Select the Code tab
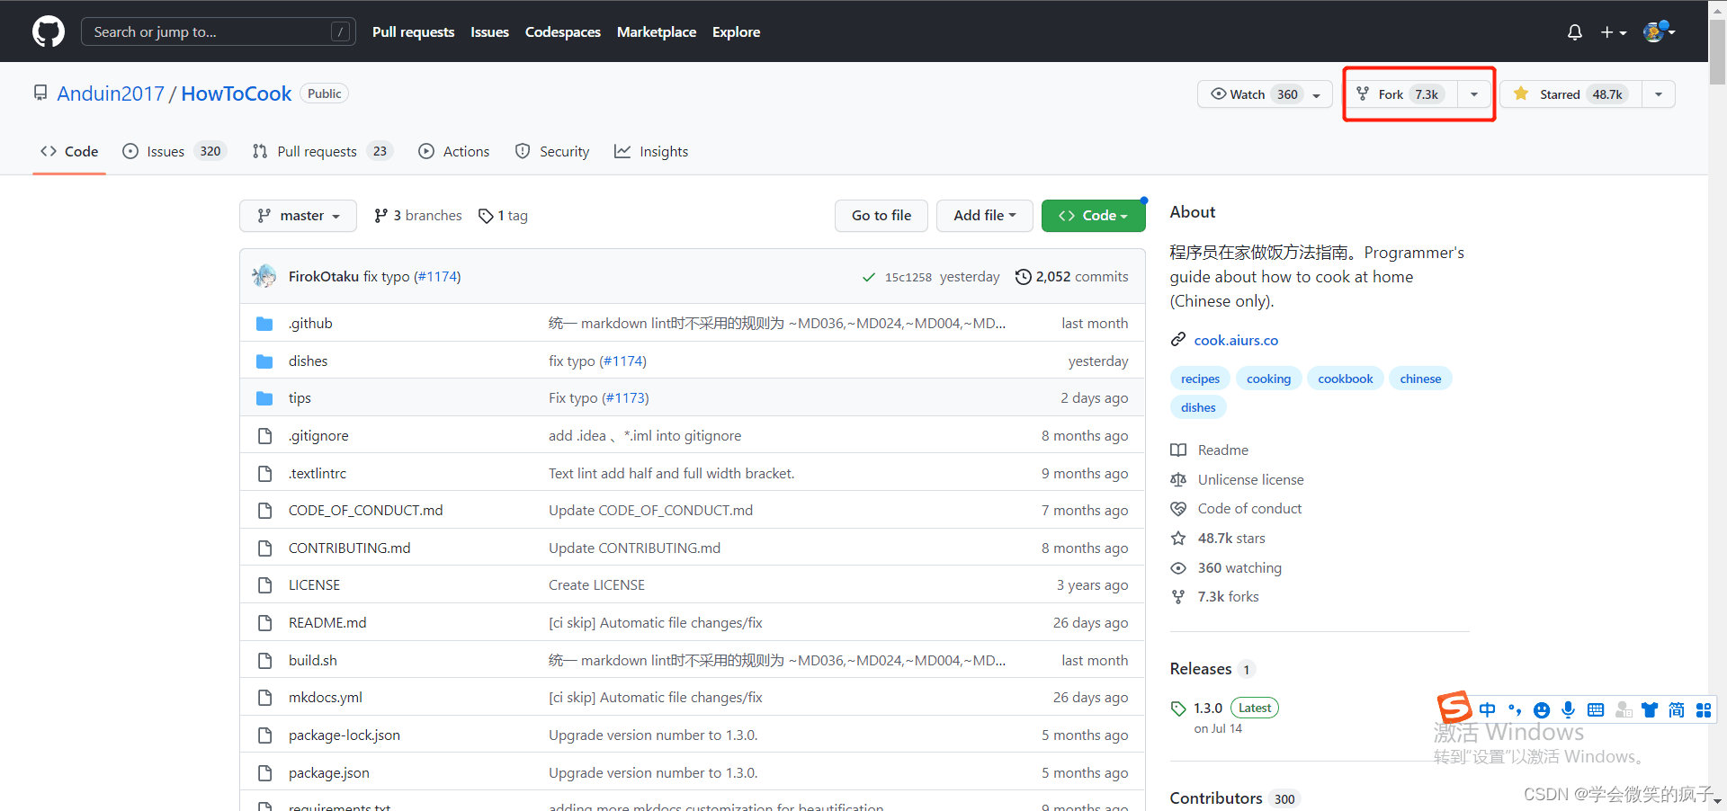The image size is (1727, 811). (x=69, y=151)
